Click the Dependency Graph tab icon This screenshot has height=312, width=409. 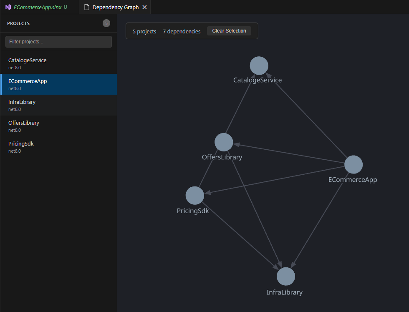point(86,7)
